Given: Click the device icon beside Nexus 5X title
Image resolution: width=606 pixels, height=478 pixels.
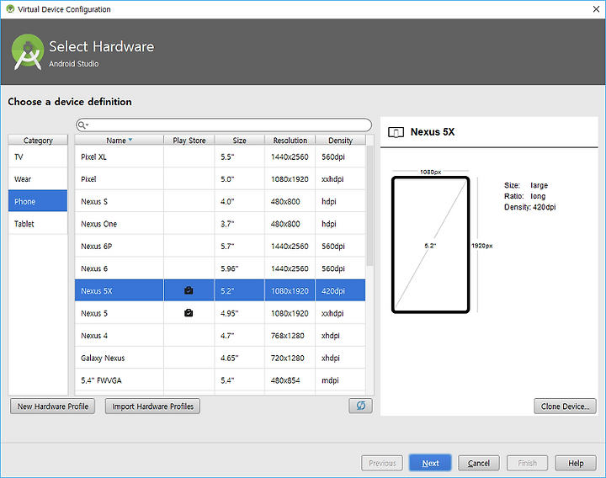Looking at the screenshot, I should 396,132.
